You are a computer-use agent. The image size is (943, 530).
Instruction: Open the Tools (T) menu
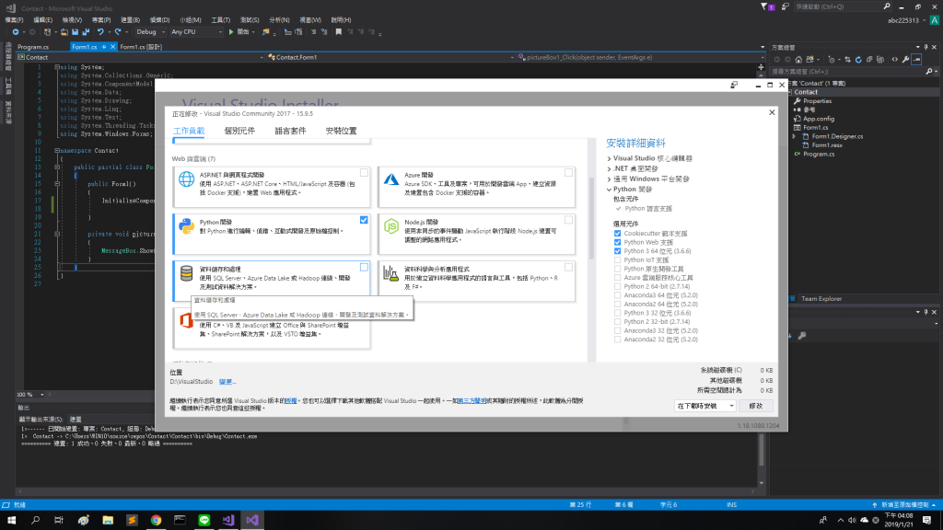[221, 20]
